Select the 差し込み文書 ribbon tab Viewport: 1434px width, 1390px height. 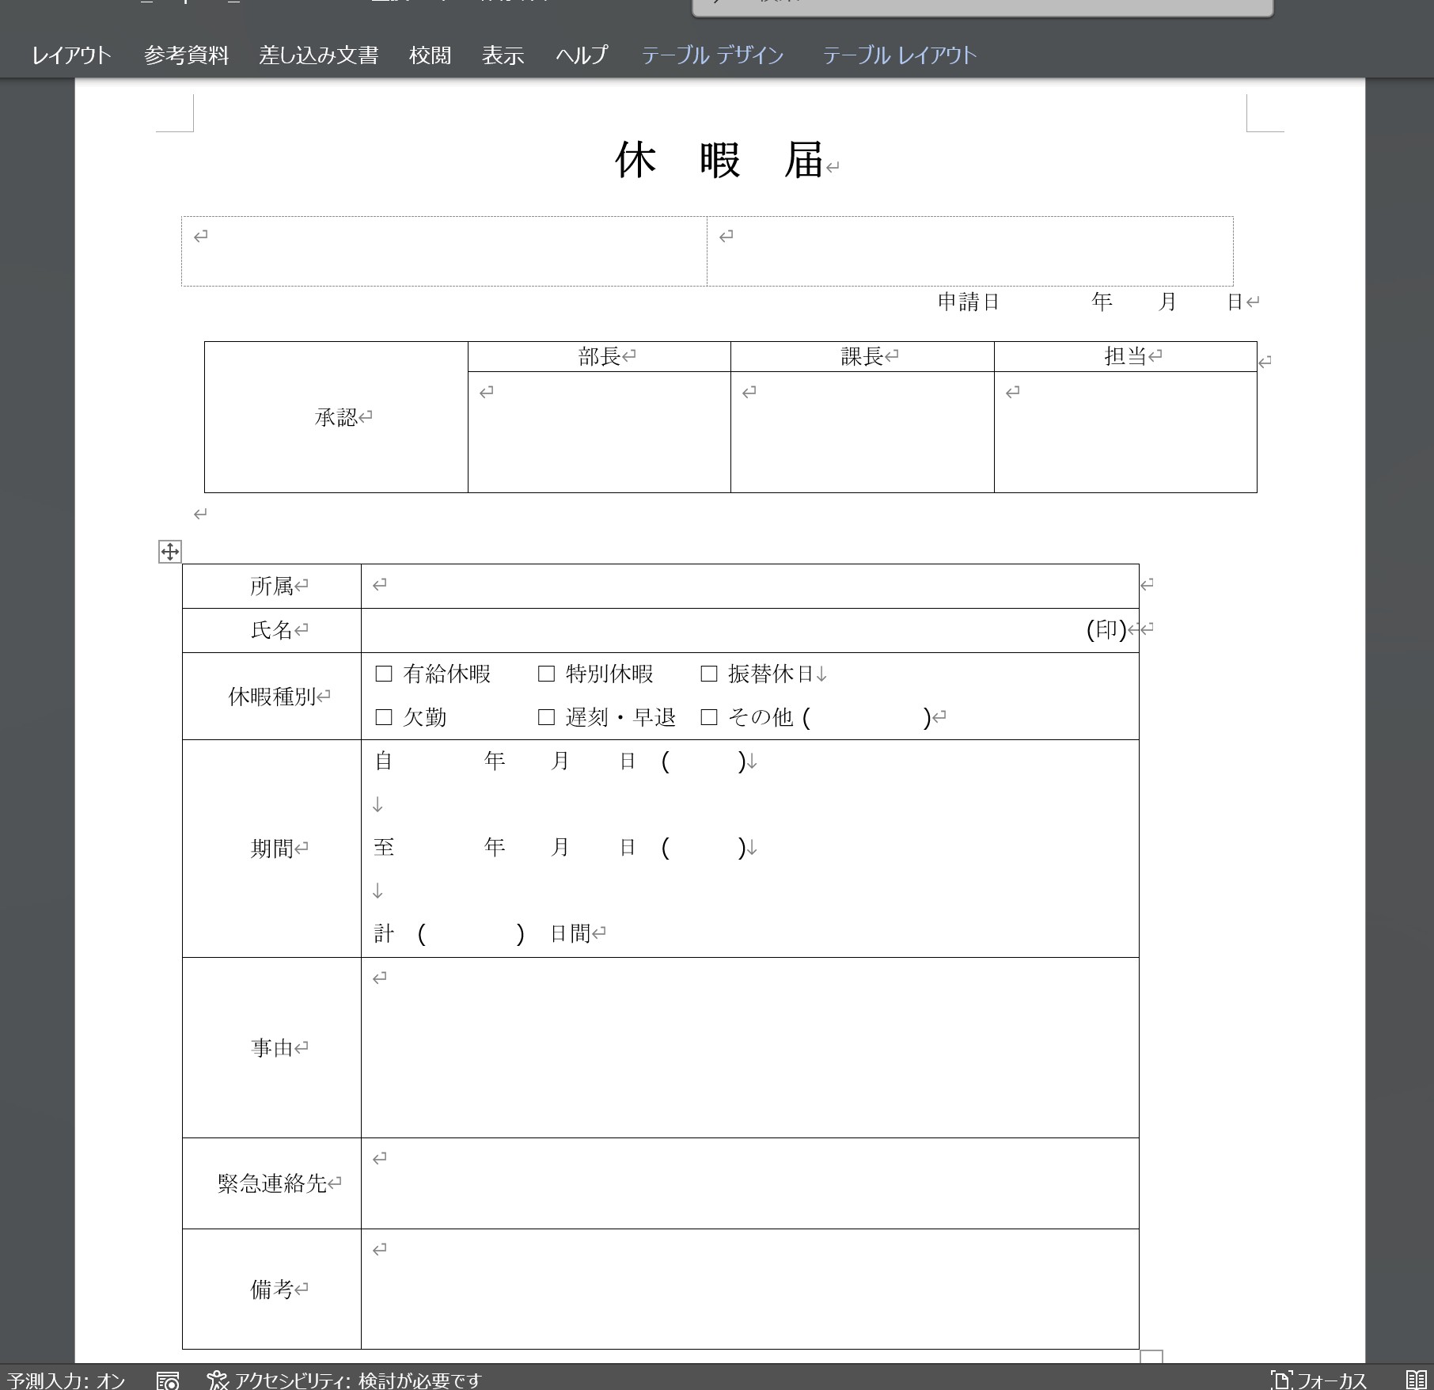click(x=318, y=55)
